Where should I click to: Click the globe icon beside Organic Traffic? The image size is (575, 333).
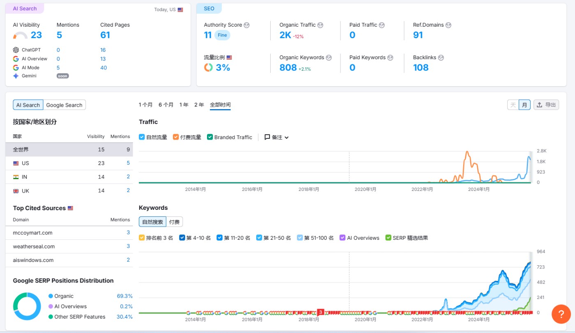pyautogui.click(x=320, y=25)
